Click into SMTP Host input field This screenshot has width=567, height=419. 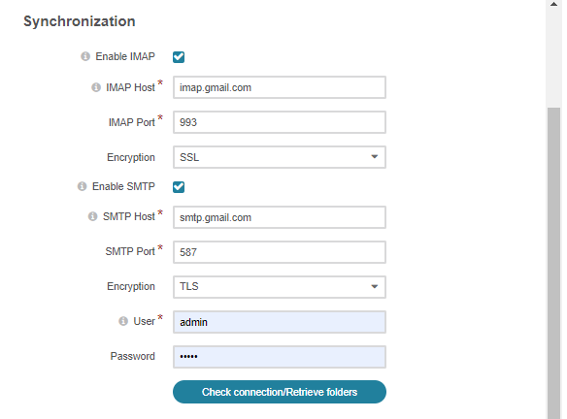coord(280,217)
